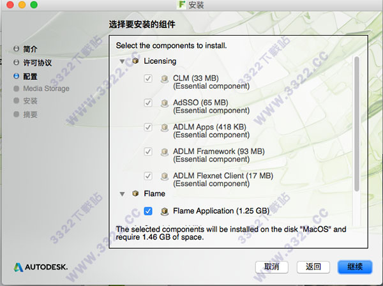Toggle the AdSSO (65 MB) checkbox
Image resolution: width=383 pixels, height=286 pixels.
pos(148,103)
